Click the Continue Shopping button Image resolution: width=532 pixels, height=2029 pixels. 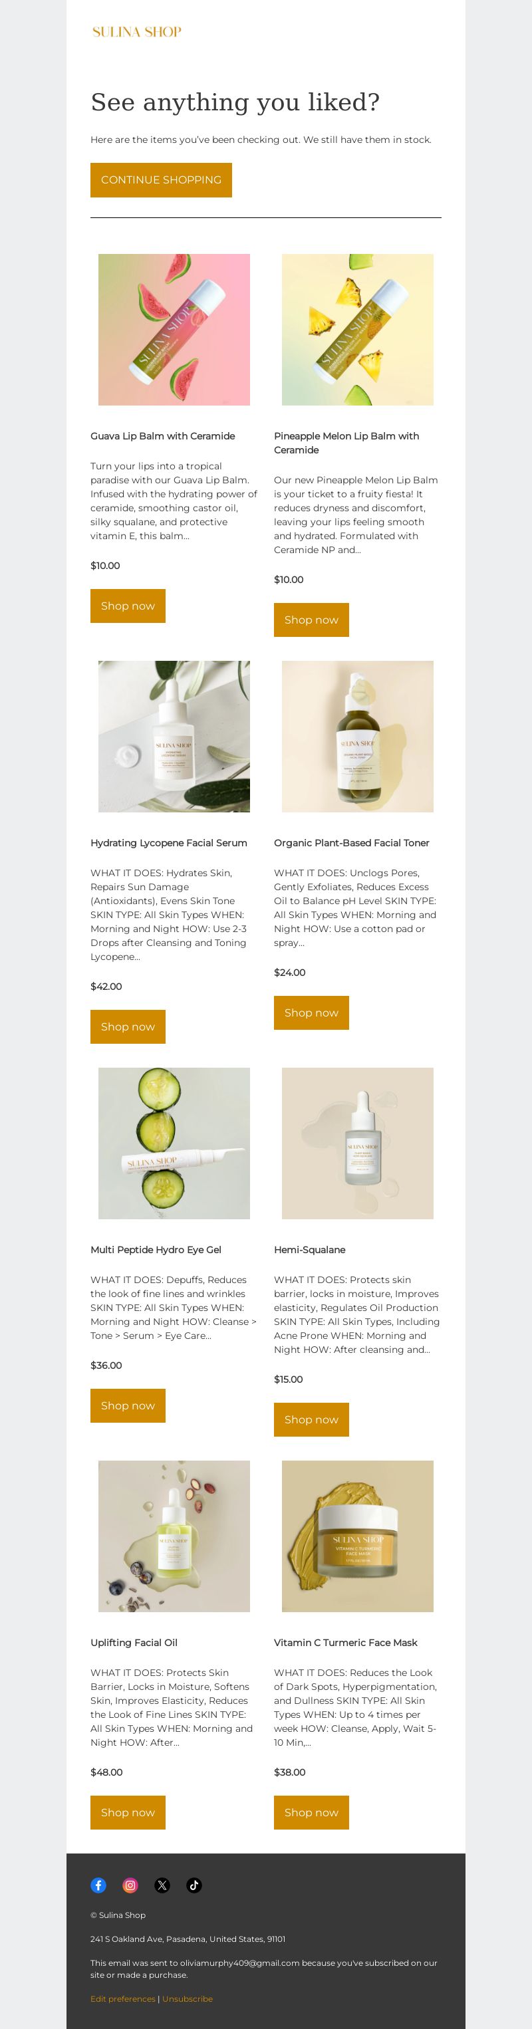click(x=161, y=179)
